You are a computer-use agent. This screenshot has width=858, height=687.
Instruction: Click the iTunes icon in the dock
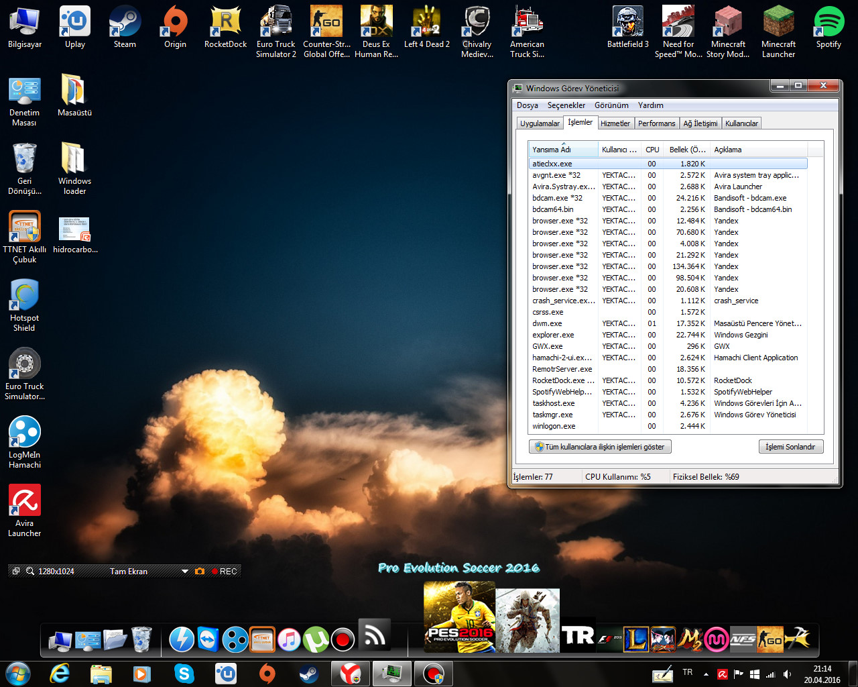click(x=289, y=639)
